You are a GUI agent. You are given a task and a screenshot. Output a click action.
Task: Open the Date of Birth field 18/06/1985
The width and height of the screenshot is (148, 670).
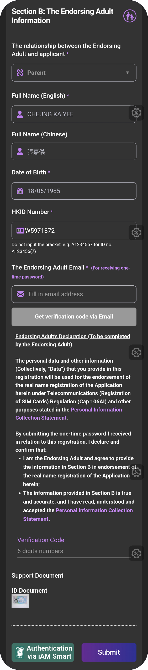[74, 191]
